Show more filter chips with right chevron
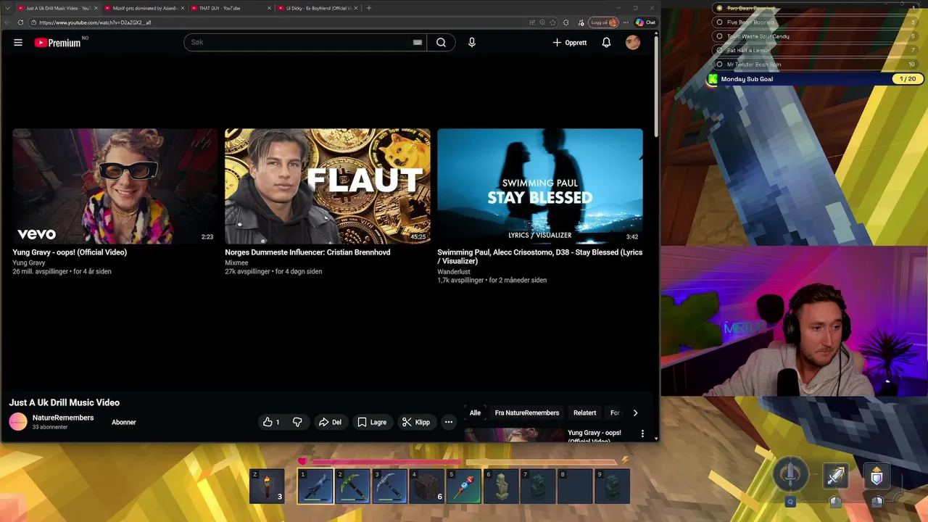Image resolution: width=928 pixels, height=522 pixels. tap(635, 413)
